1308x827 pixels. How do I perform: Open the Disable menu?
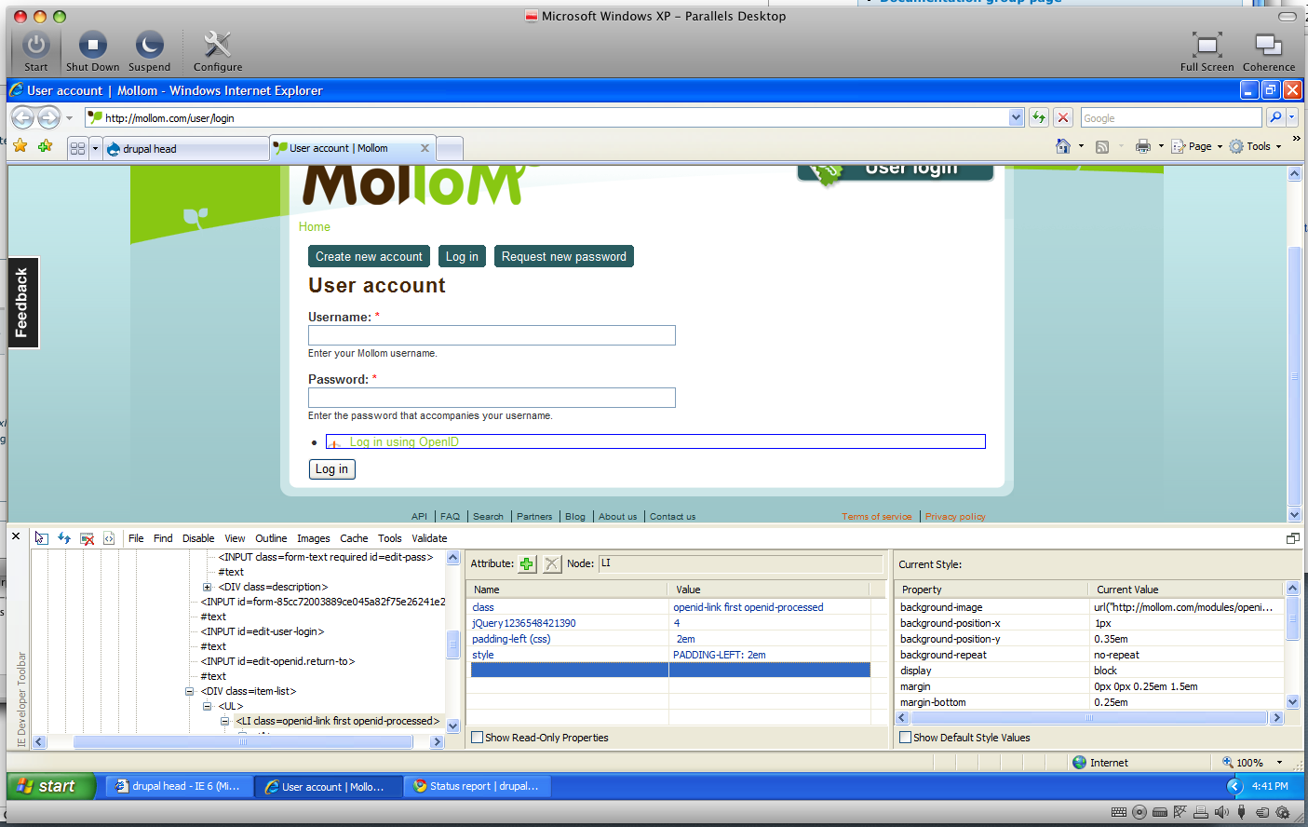click(198, 538)
